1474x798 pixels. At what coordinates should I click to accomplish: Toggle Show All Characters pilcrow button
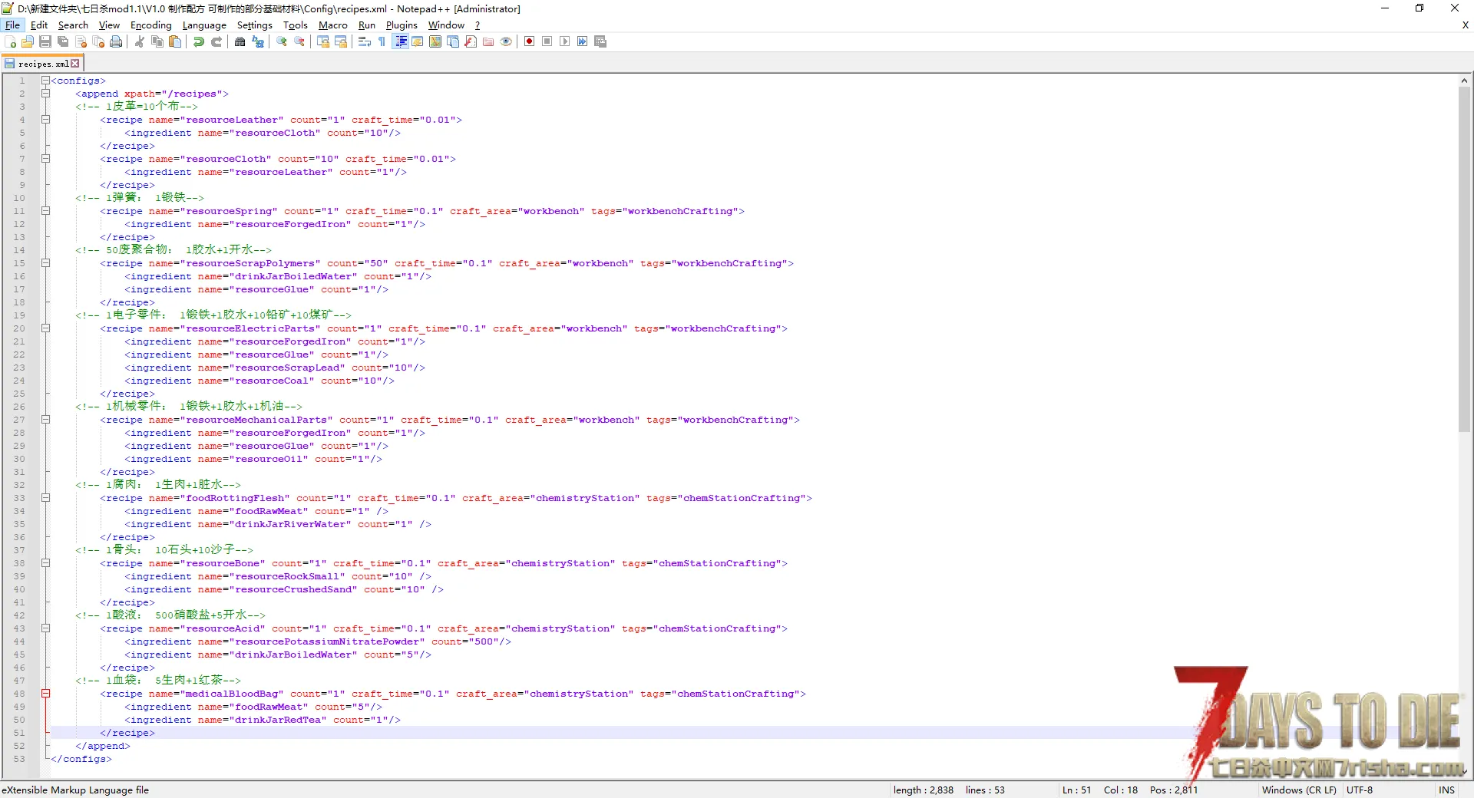coord(382,41)
